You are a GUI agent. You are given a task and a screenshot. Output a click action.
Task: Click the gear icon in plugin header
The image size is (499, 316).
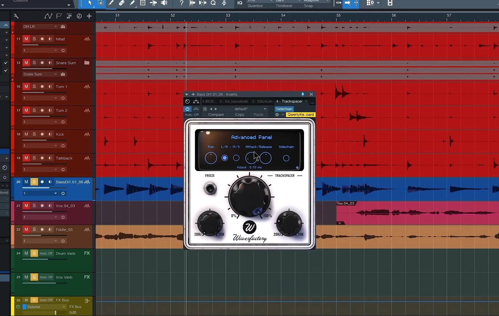277,114
